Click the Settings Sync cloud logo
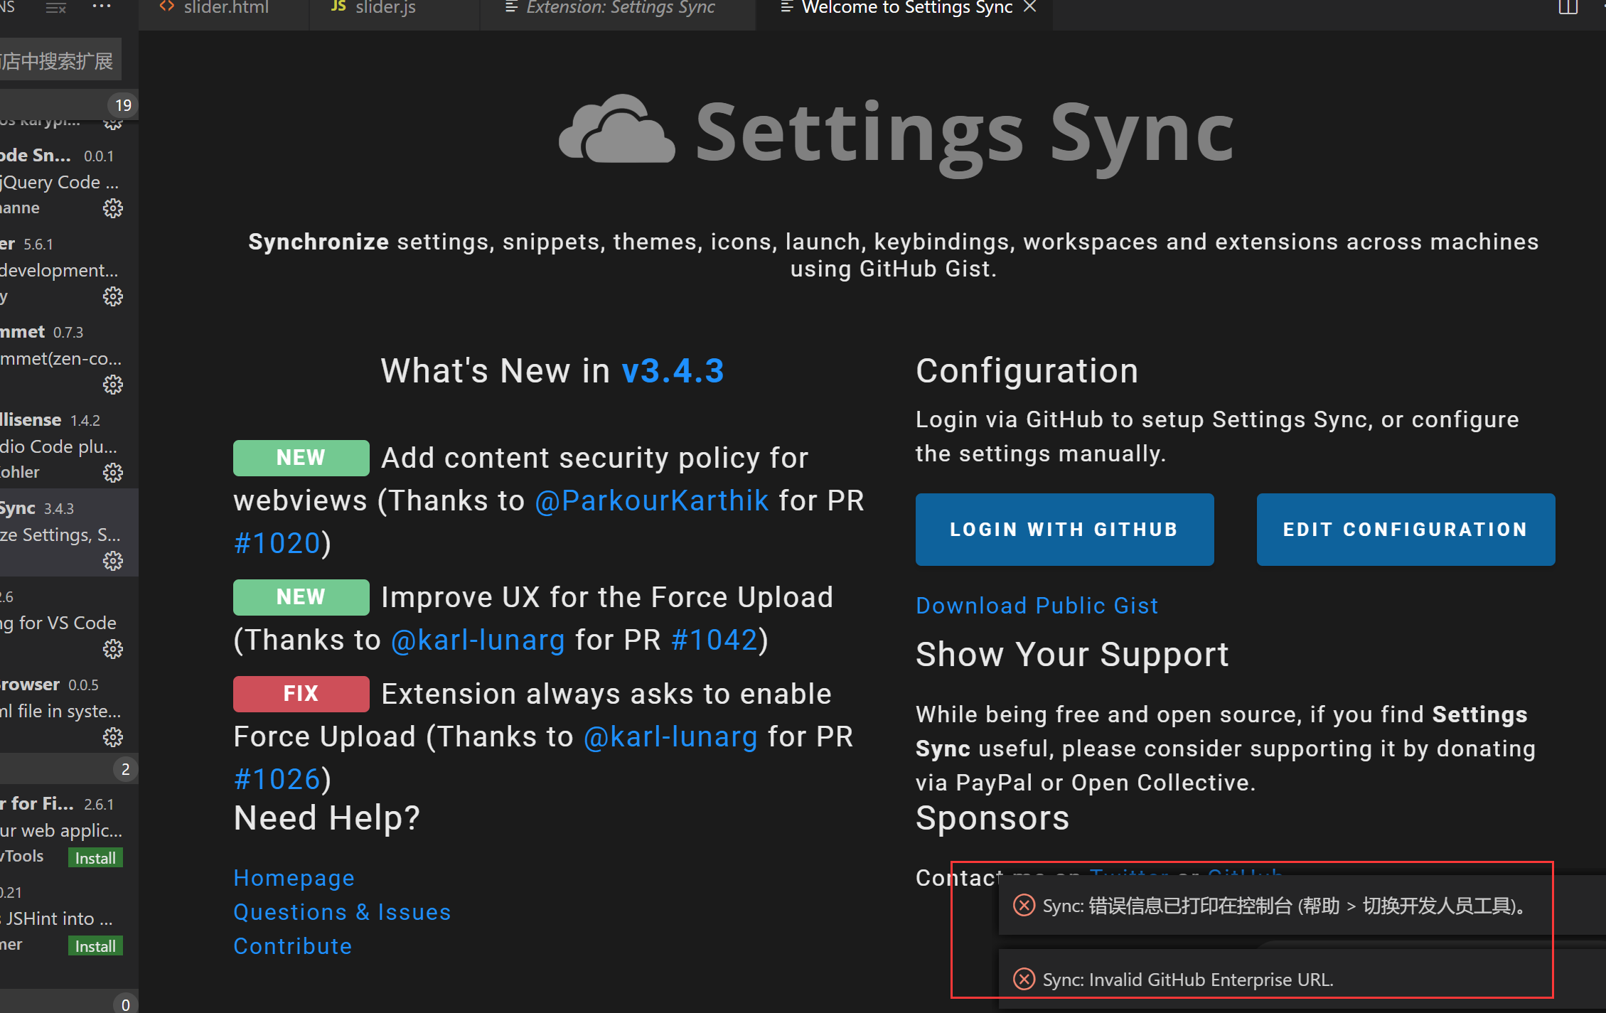 pyautogui.click(x=617, y=129)
